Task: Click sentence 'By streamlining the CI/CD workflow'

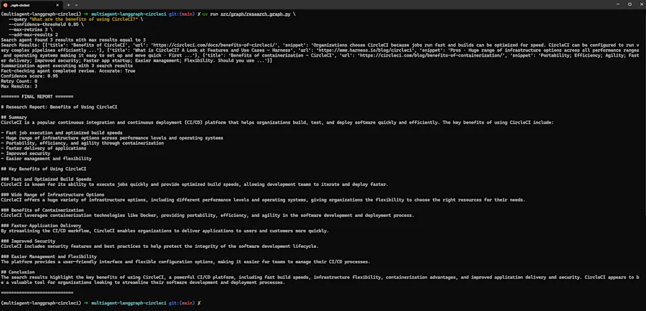Action: (165, 231)
